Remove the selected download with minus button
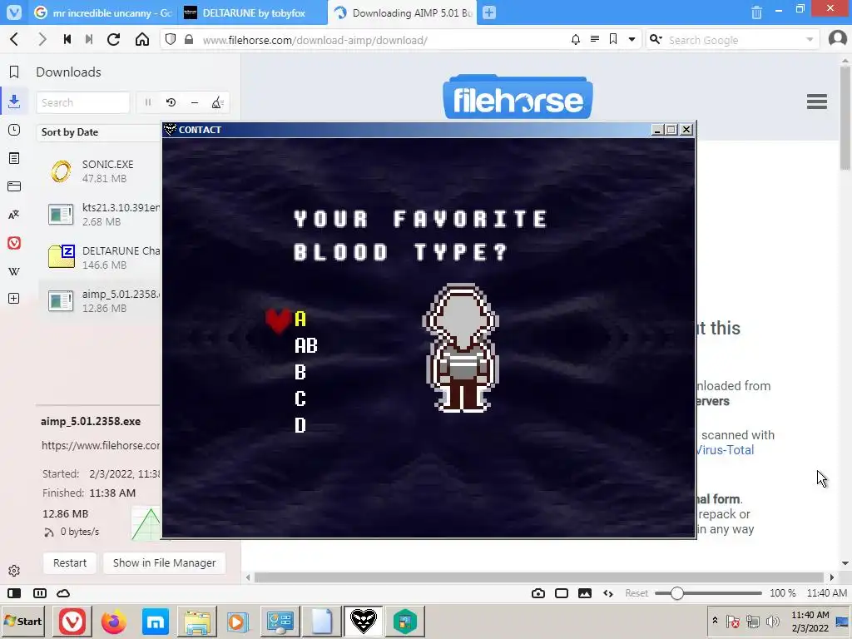 point(195,102)
